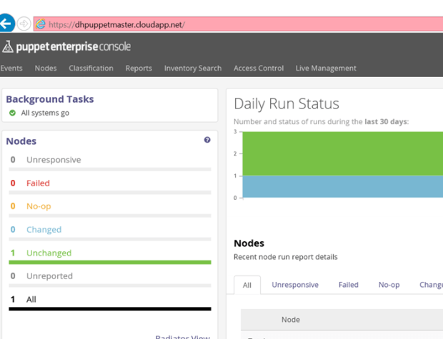
Task: Open Inventory Search from navigation
Action: point(192,69)
